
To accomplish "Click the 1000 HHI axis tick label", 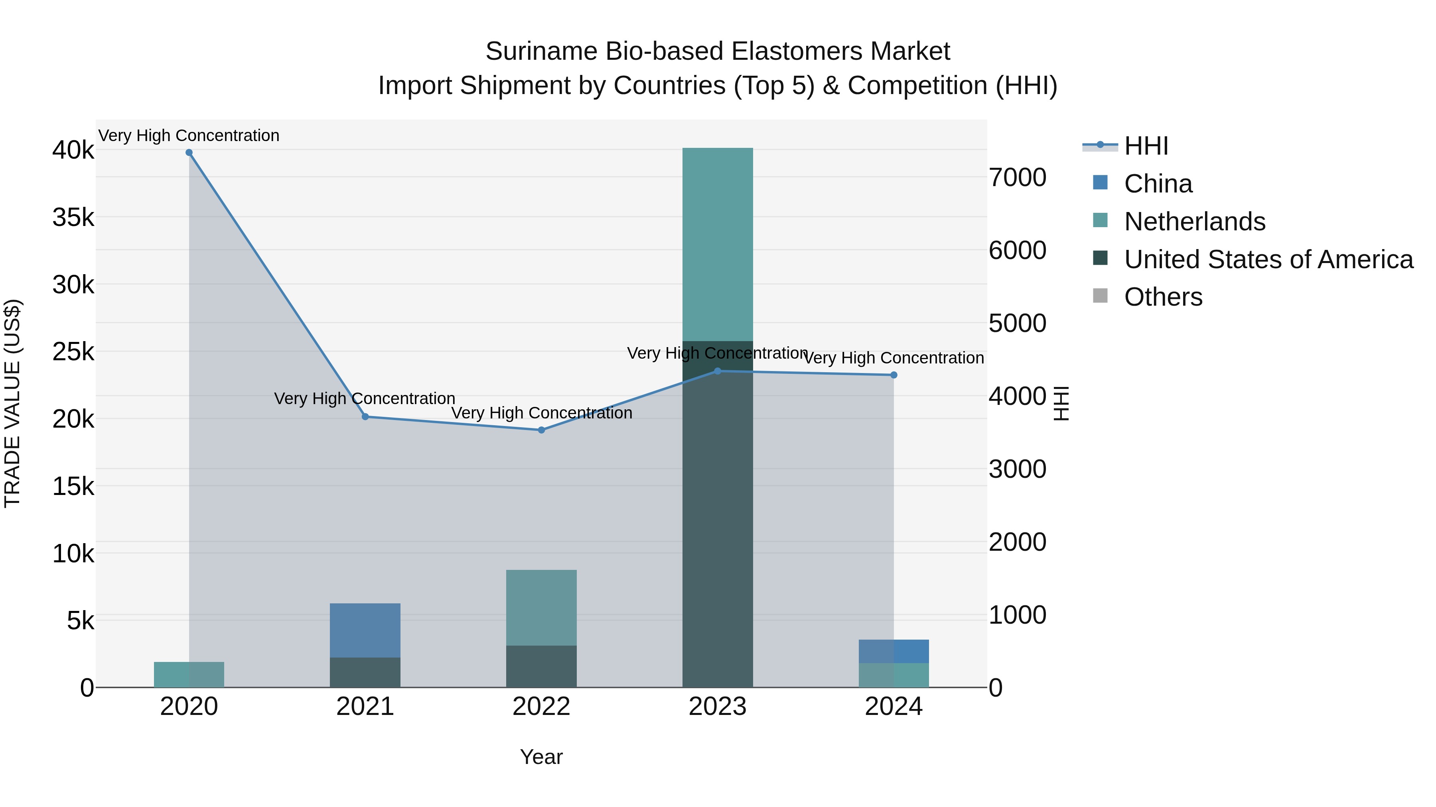I will (x=1018, y=615).
